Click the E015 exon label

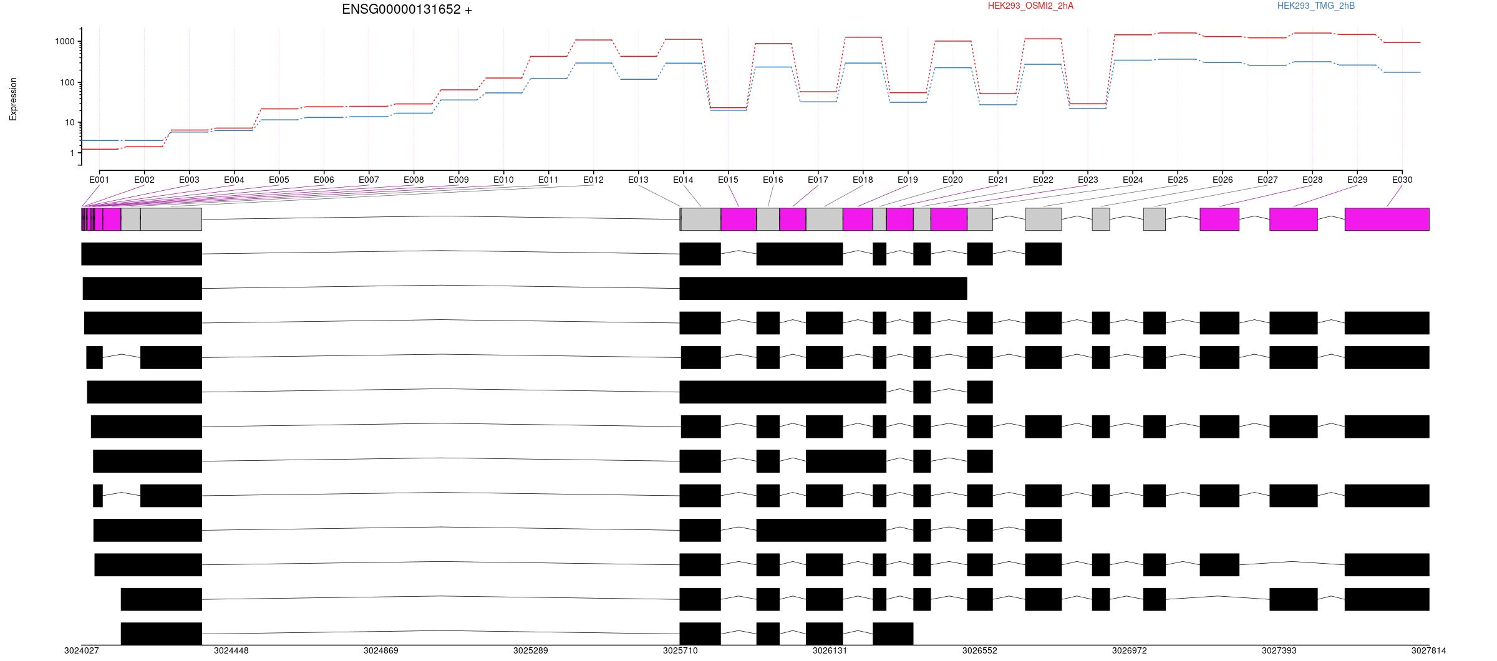click(728, 180)
